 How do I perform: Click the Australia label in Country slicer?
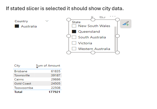click(x=29, y=26)
